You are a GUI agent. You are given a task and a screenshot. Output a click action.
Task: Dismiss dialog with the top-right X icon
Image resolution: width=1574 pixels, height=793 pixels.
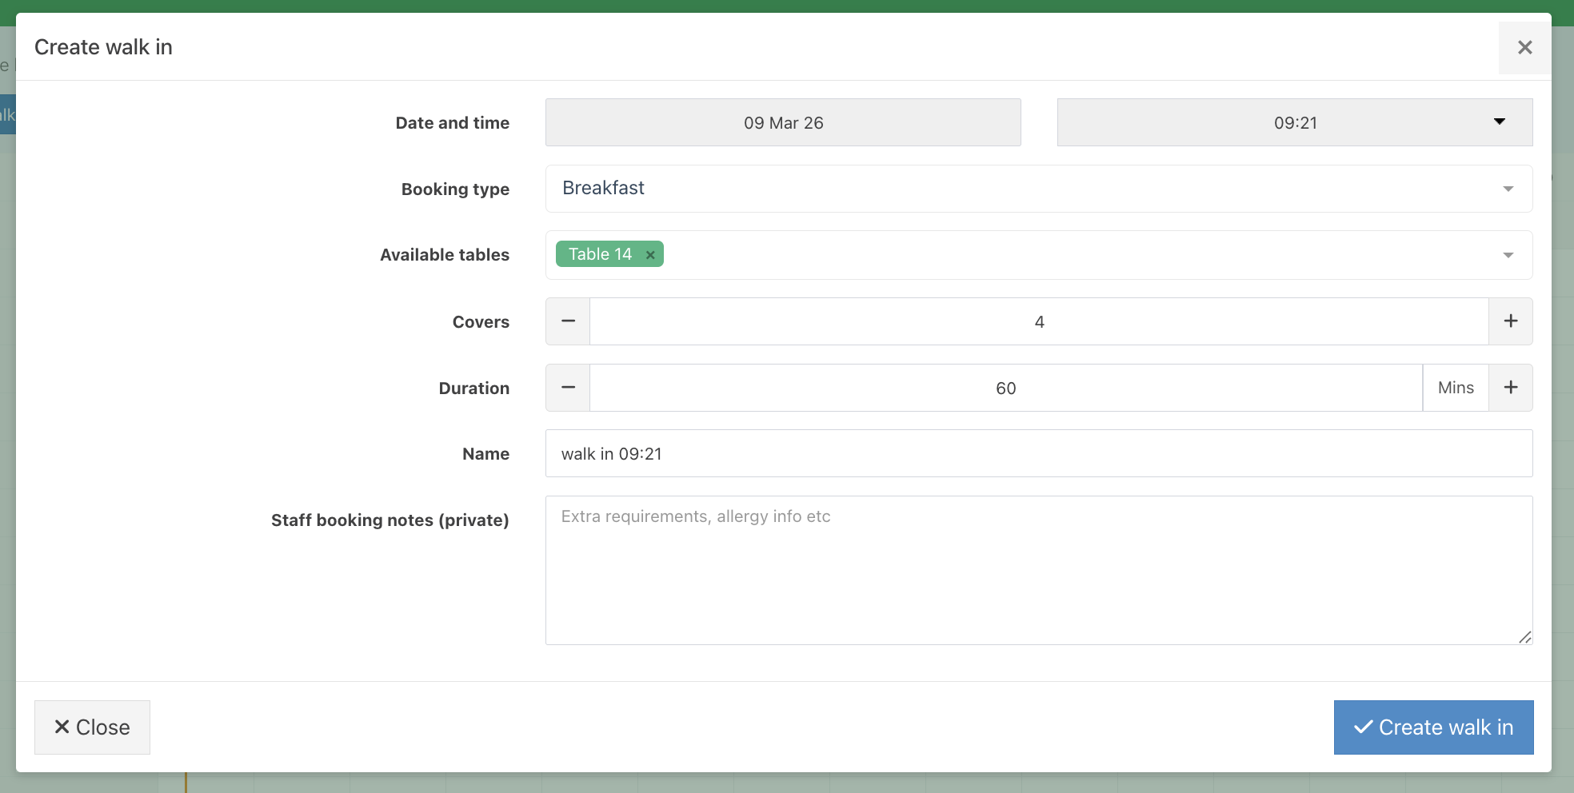pos(1524,48)
